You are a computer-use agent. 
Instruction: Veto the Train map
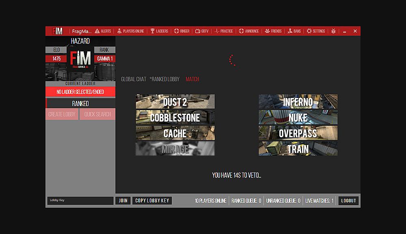[298, 149]
